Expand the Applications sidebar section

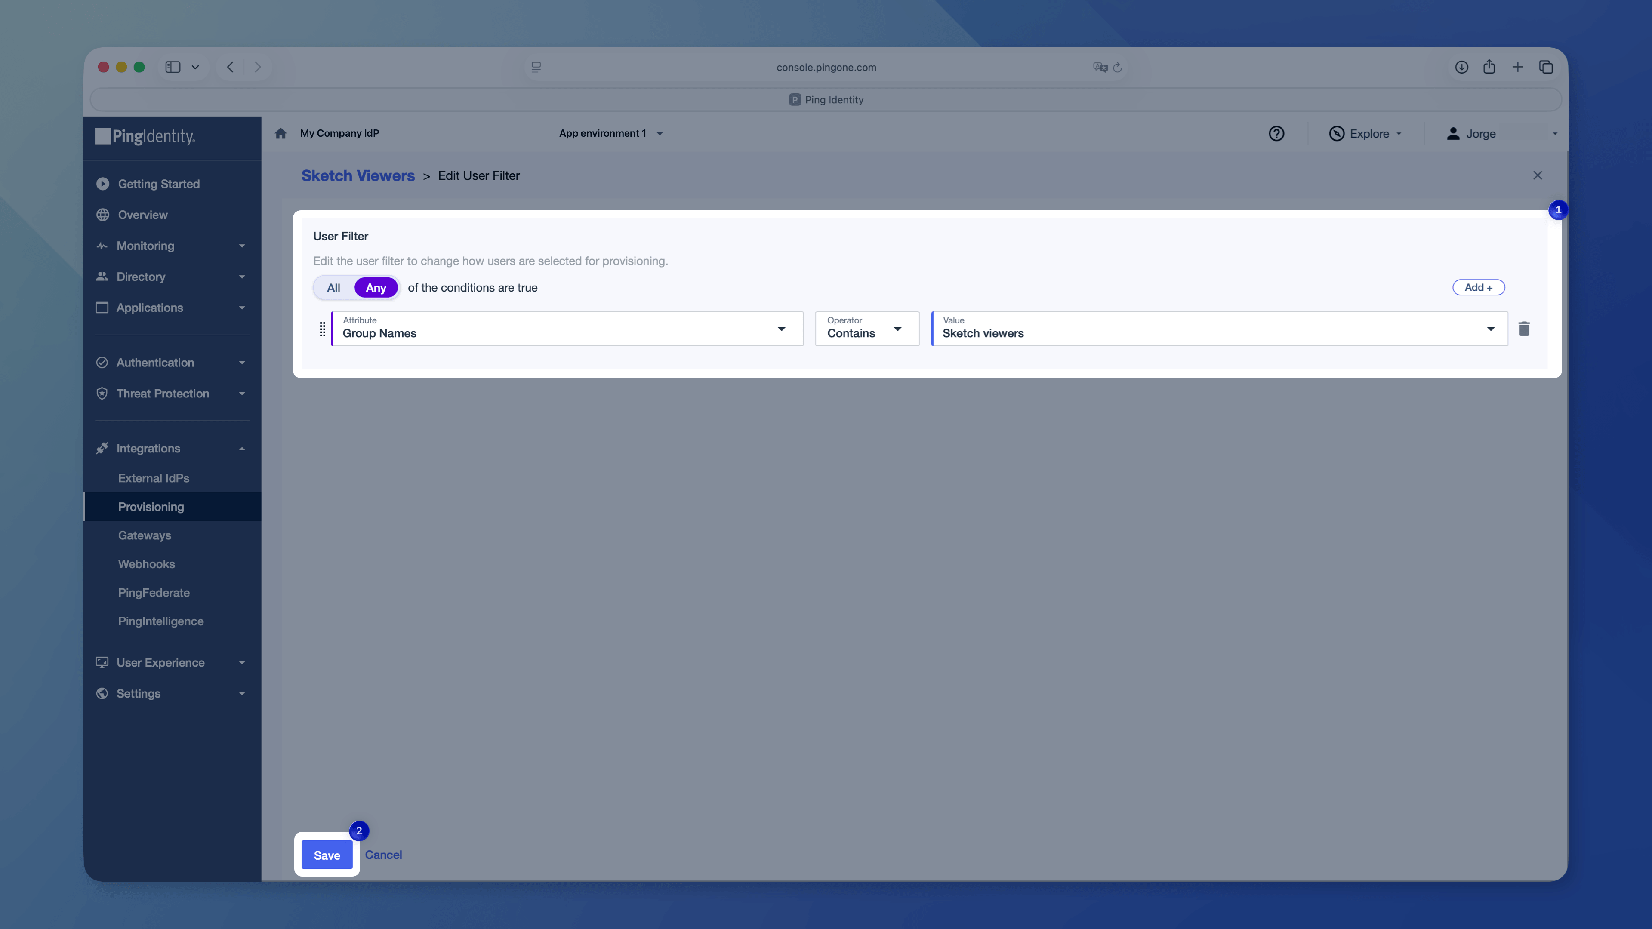[x=242, y=308]
